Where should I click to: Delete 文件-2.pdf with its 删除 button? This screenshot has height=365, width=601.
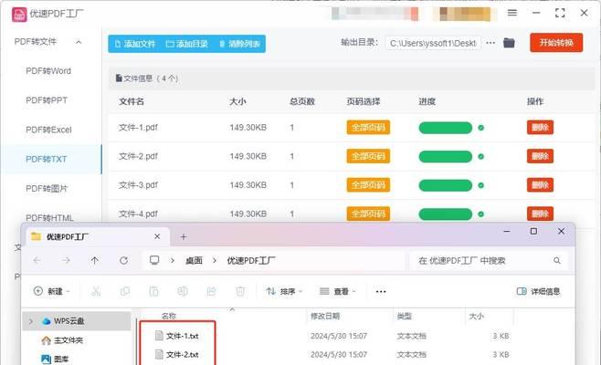[x=540, y=156]
